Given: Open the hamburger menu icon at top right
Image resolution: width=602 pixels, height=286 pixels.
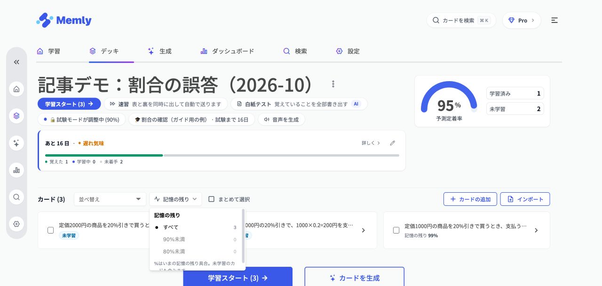Looking at the screenshot, I should tap(554, 20).
